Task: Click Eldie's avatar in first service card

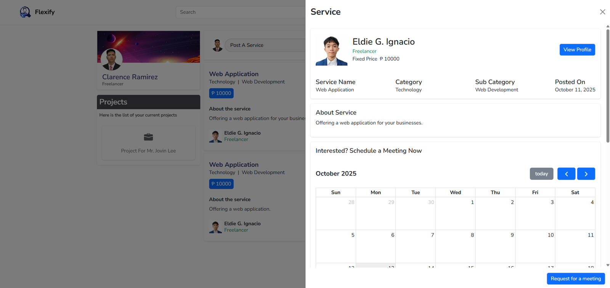Action: (x=215, y=136)
